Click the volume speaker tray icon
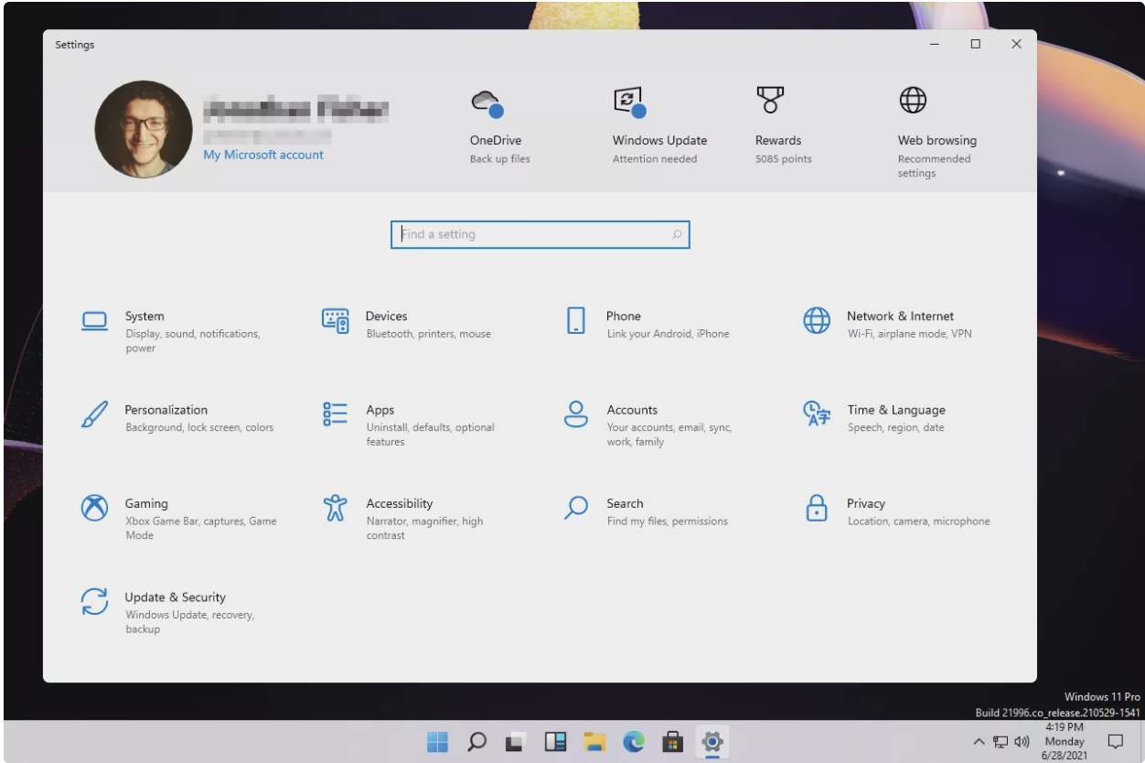1145x763 pixels. [x=1022, y=741]
